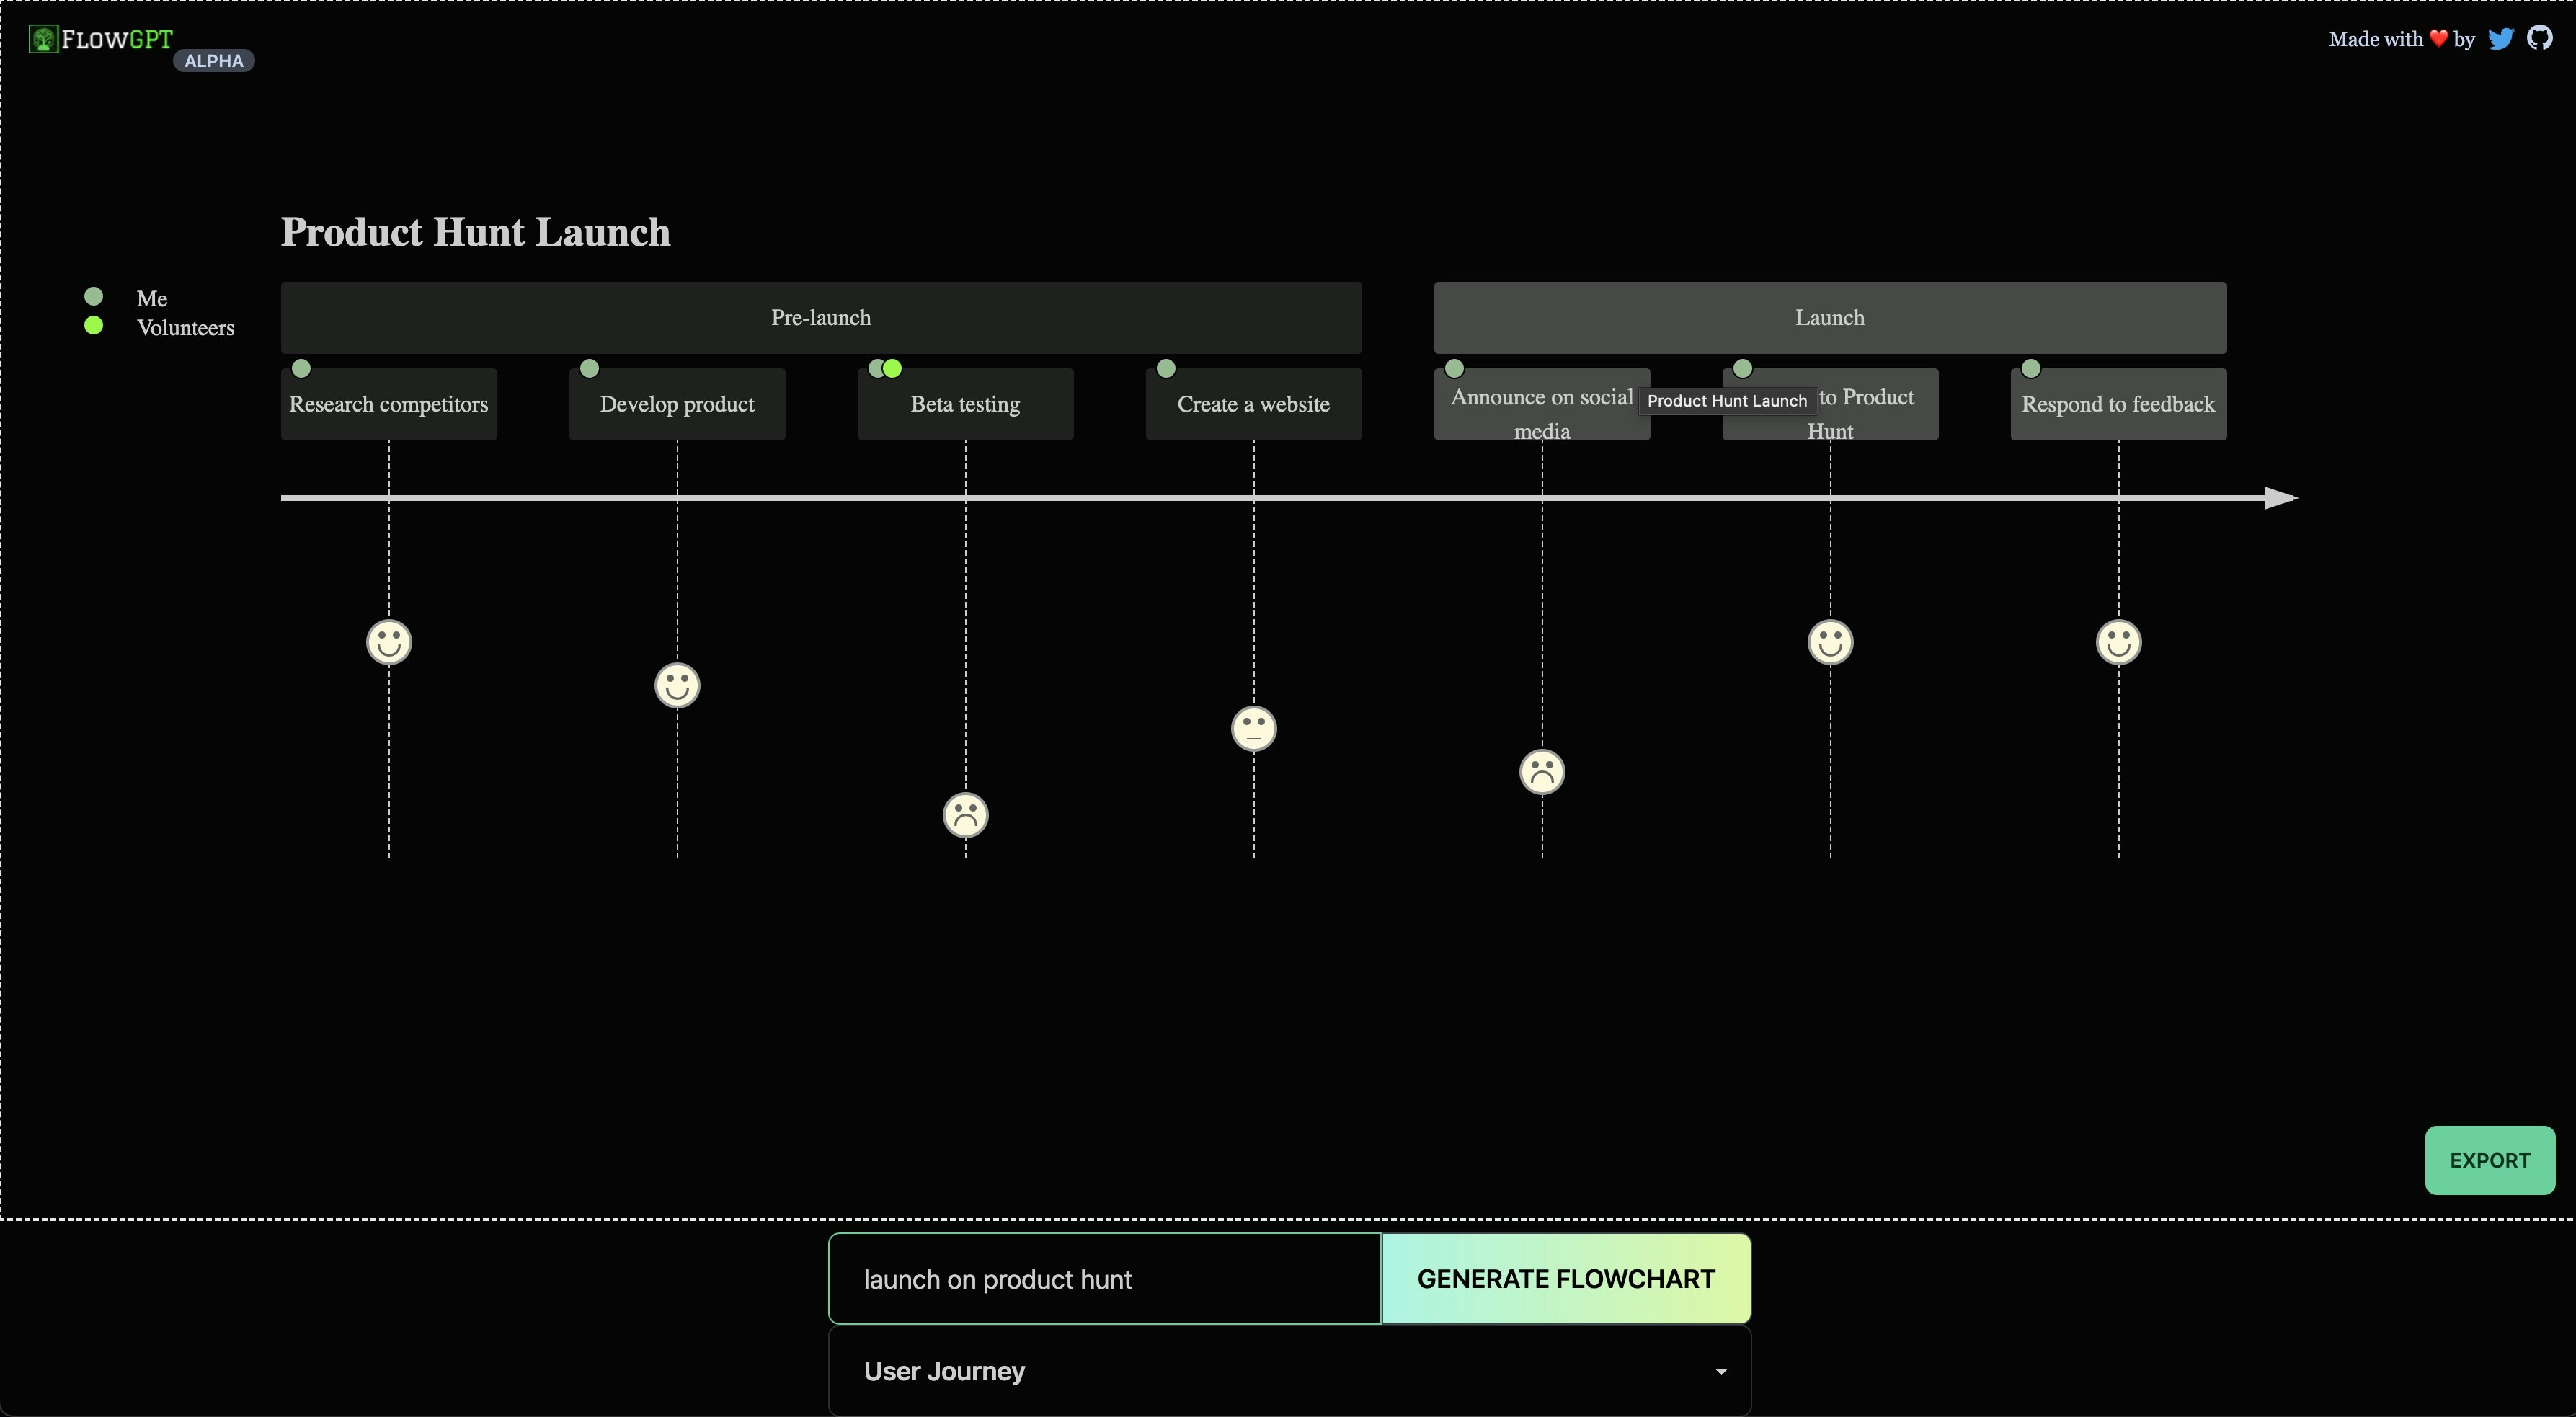Click the actor dot on Create a website
Screen dimensions: 2576x1417
(1165, 368)
